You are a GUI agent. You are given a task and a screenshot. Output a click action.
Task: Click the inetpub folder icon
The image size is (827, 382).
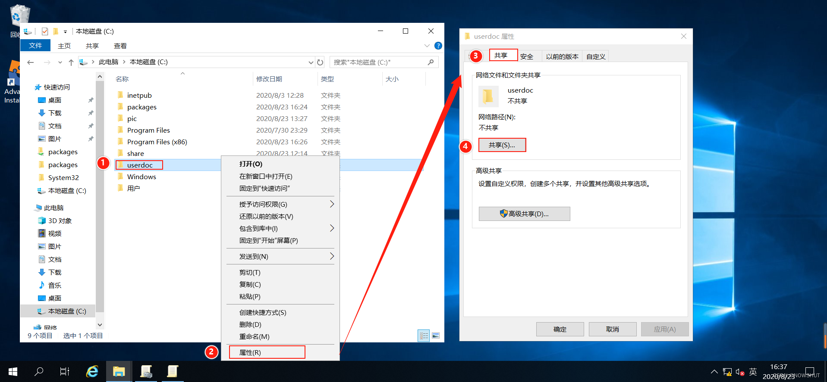pyautogui.click(x=120, y=95)
